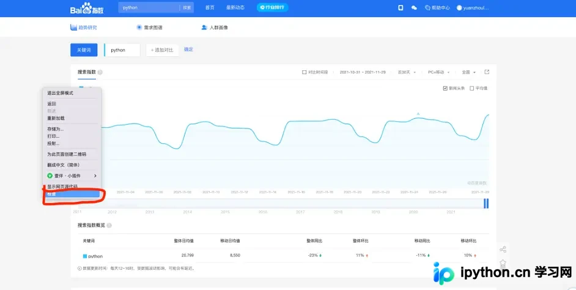Click the 整体环比 column header

(x=360, y=240)
